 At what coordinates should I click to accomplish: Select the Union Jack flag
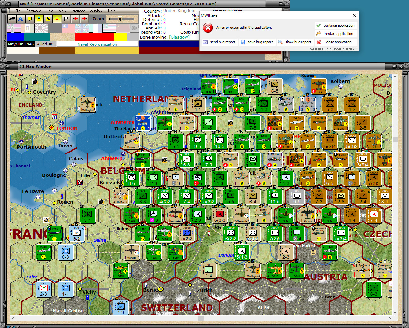point(82,28)
